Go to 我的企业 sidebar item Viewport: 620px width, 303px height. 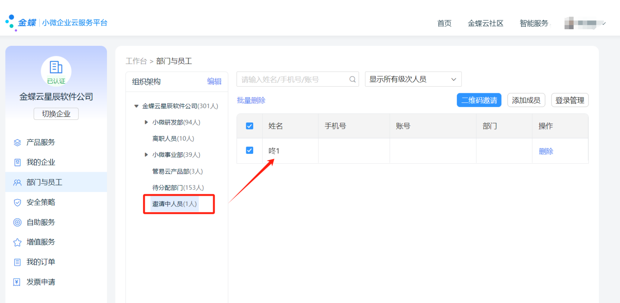(x=56, y=162)
